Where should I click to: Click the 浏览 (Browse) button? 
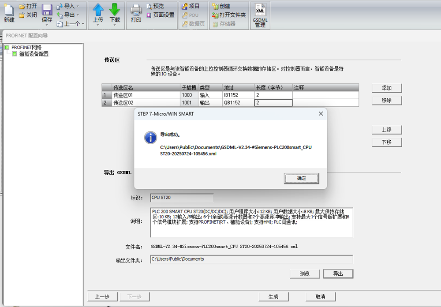tap(305, 274)
